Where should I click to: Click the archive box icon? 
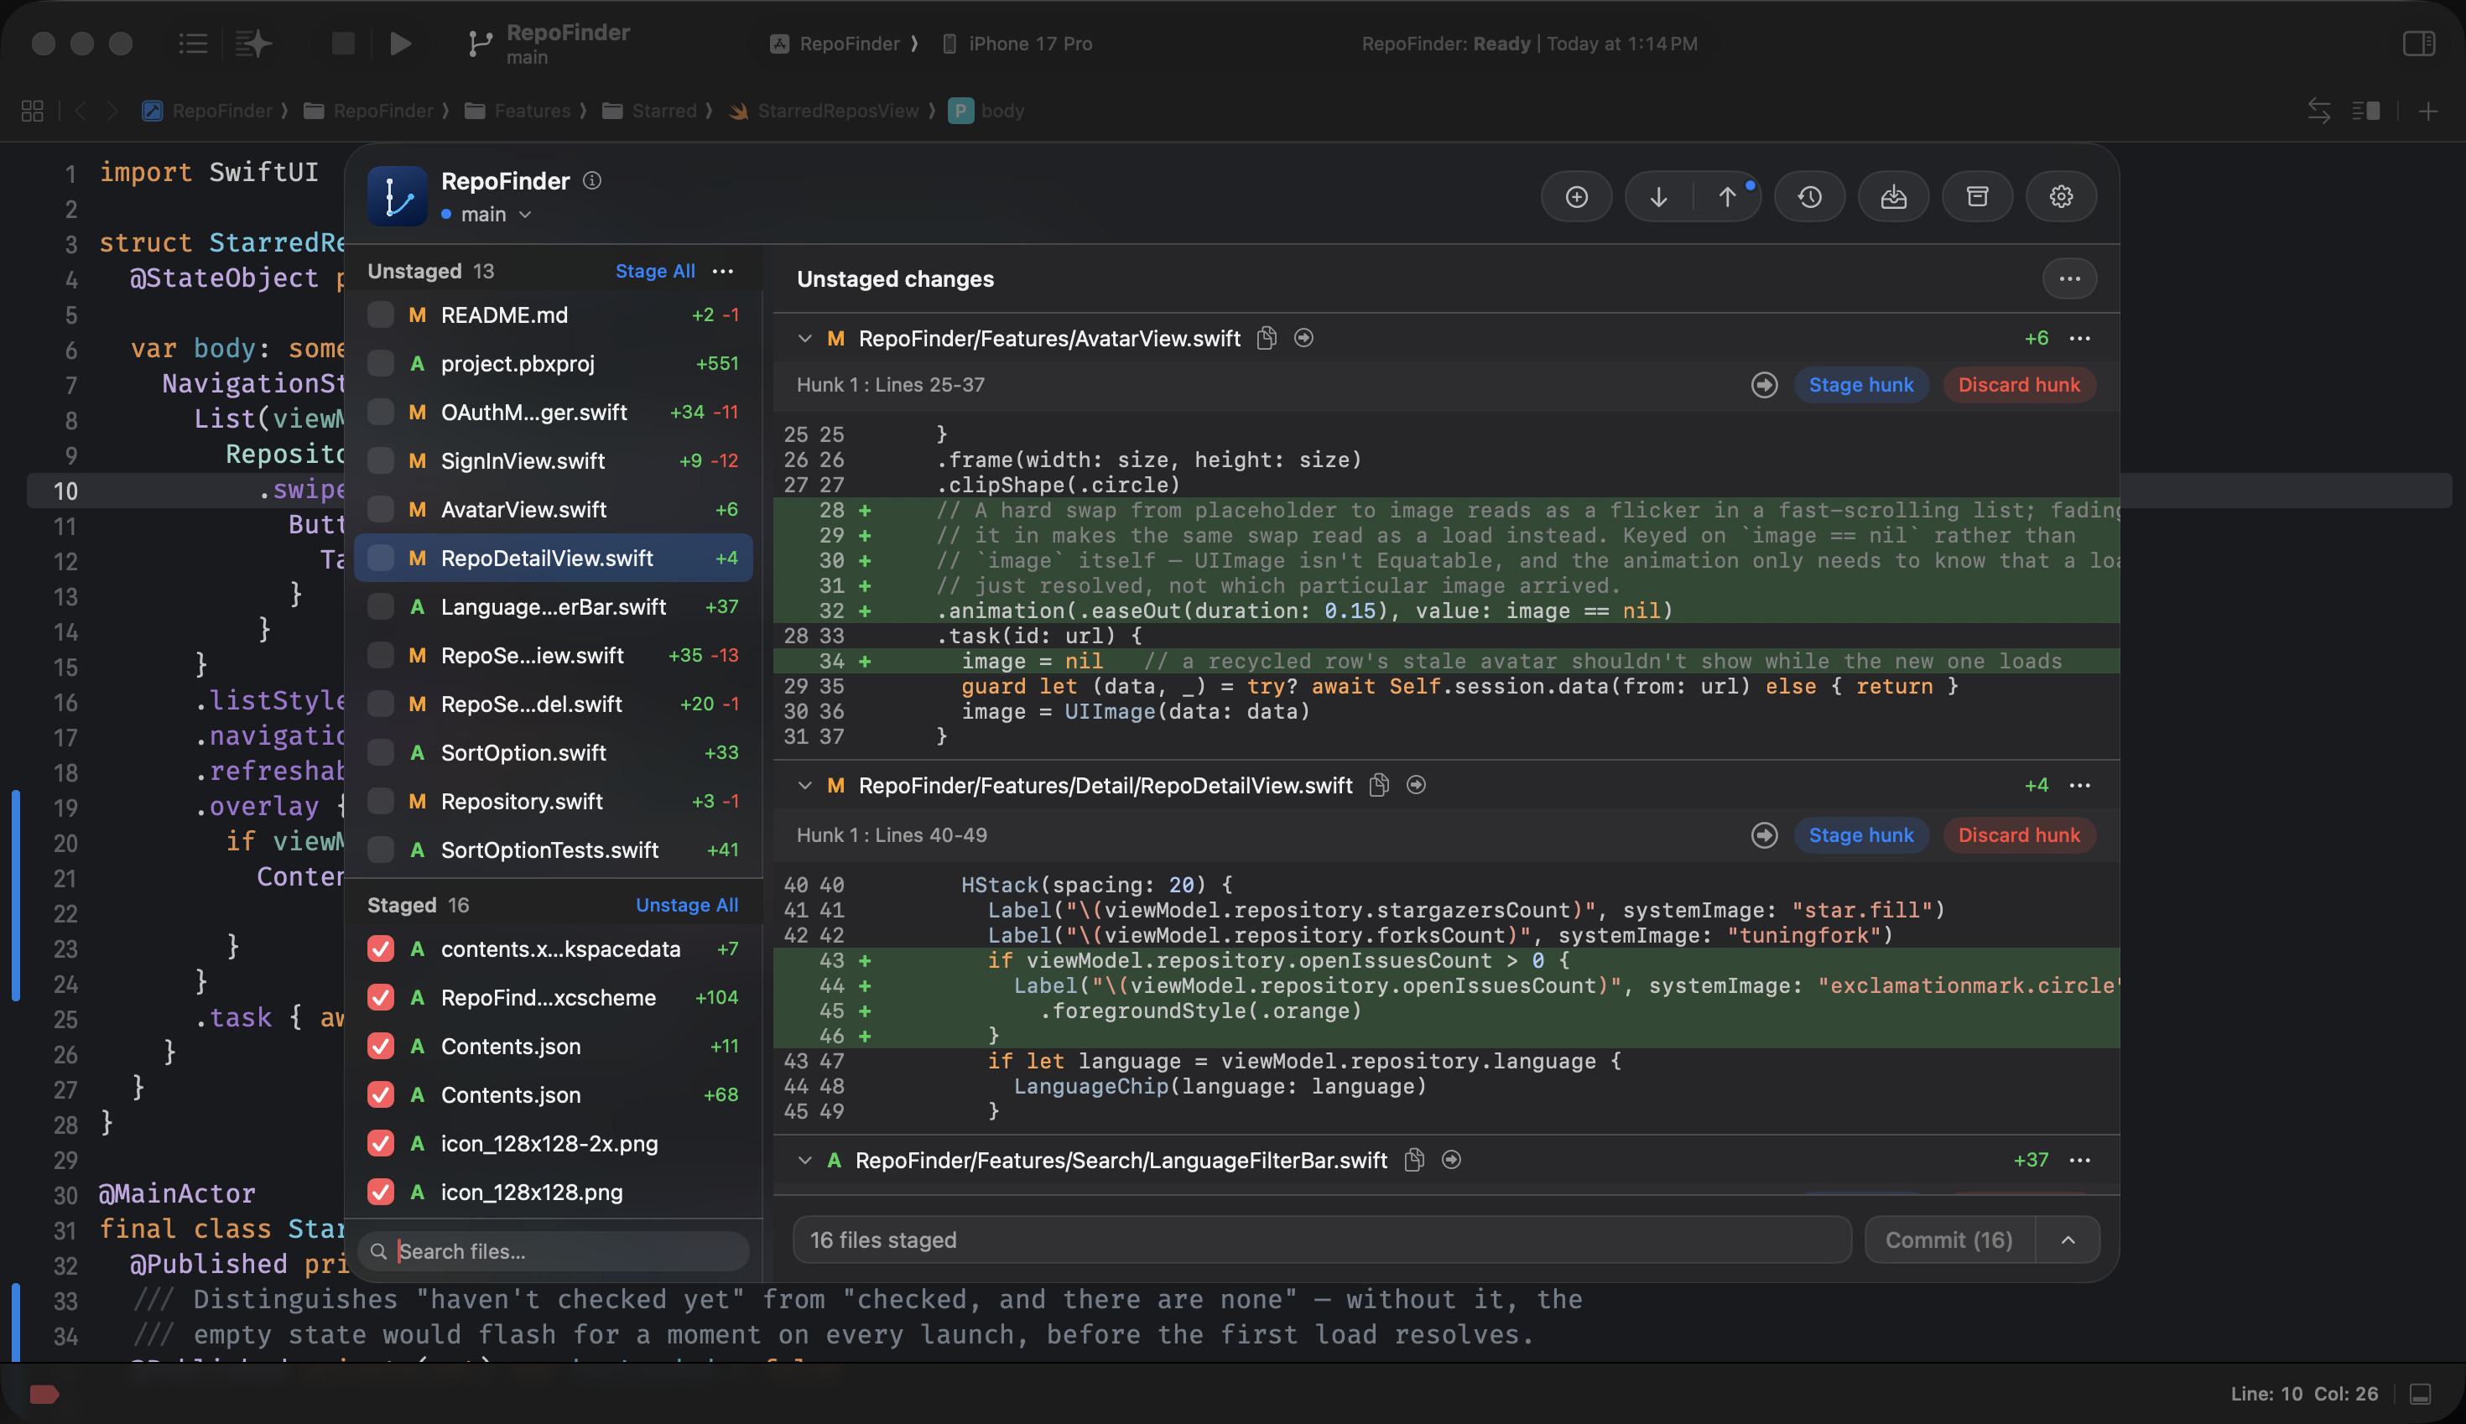pyautogui.click(x=1977, y=196)
